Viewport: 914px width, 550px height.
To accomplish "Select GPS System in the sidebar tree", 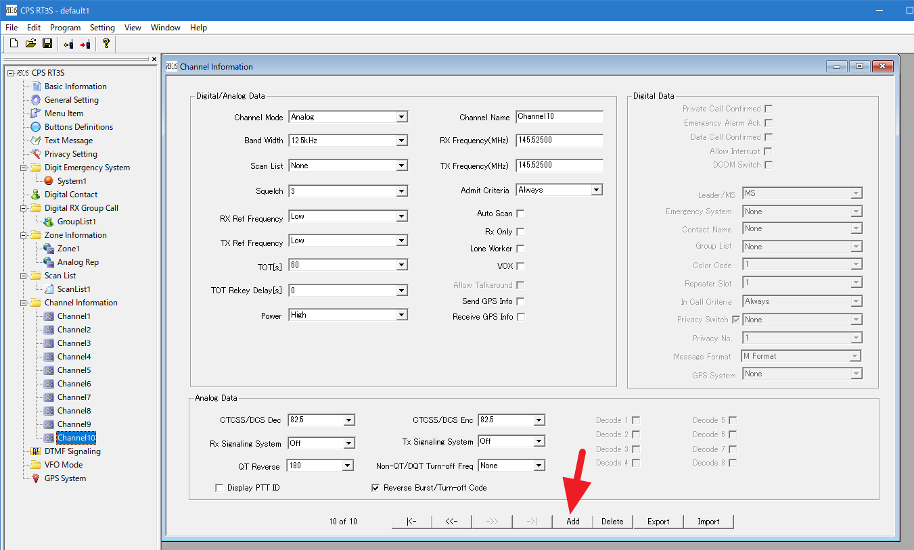I will [65, 478].
